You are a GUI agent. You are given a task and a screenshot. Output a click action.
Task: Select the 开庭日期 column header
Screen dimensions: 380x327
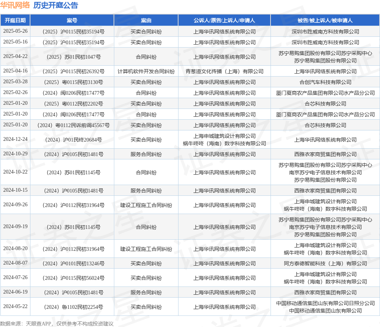coord(15,20)
